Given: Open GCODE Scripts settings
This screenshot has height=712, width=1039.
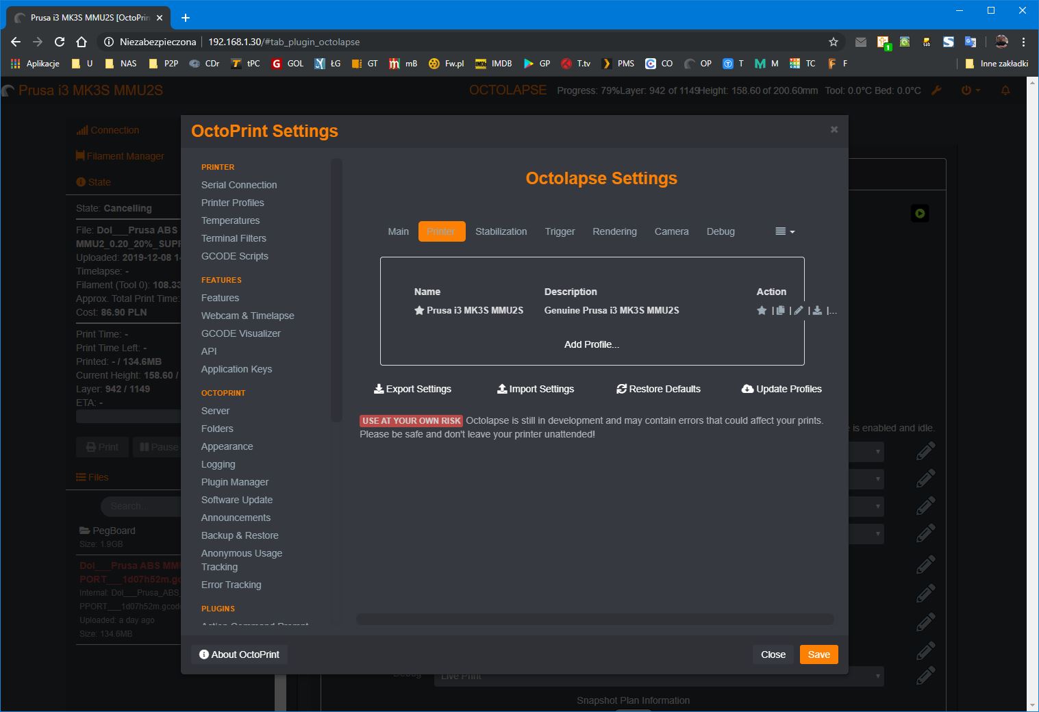Looking at the screenshot, I should tap(235, 256).
